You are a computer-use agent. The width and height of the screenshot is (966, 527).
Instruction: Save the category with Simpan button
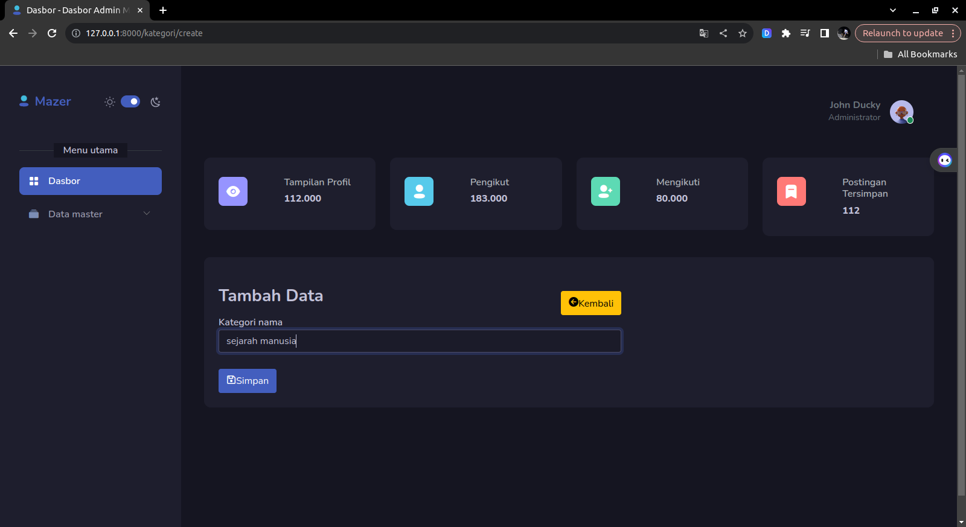[x=248, y=381]
